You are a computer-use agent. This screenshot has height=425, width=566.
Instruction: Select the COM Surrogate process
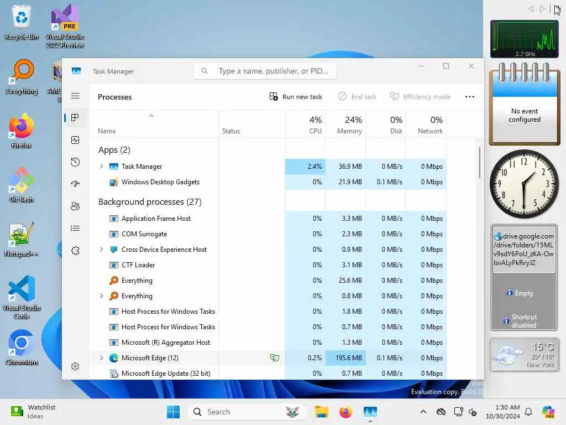[x=268, y=234]
